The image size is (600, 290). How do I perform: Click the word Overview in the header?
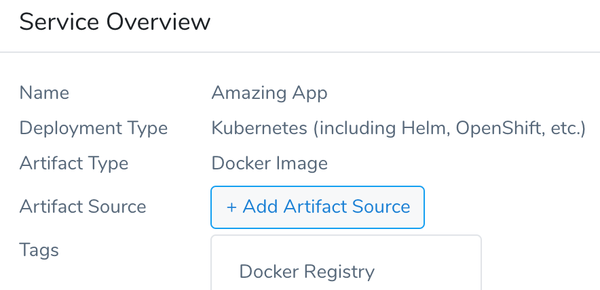pyautogui.click(x=158, y=22)
